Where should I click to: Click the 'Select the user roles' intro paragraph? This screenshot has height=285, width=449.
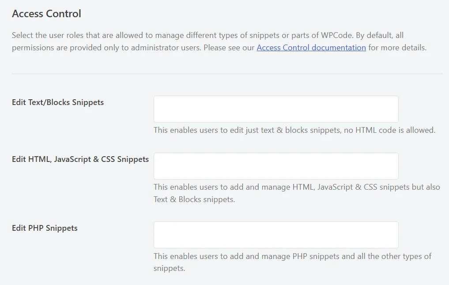[219, 41]
